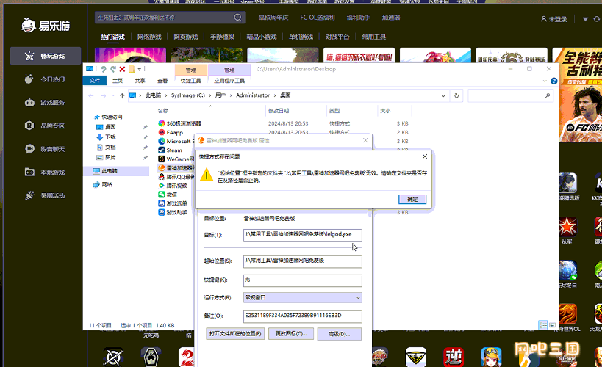This screenshot has height=367, width=602.
Task: Click the 高级(D)... button
Action: coord(340,334)
